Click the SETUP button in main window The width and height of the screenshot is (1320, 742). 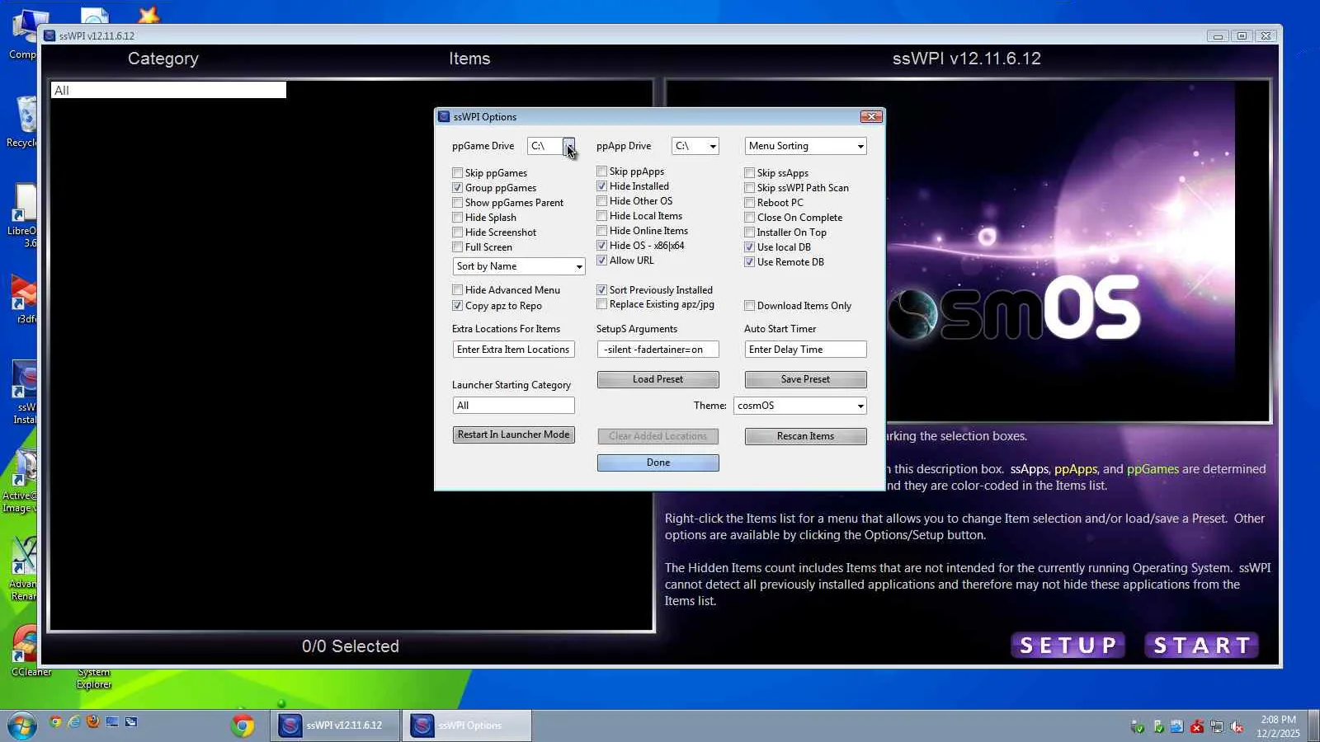tap(1068, 646)
